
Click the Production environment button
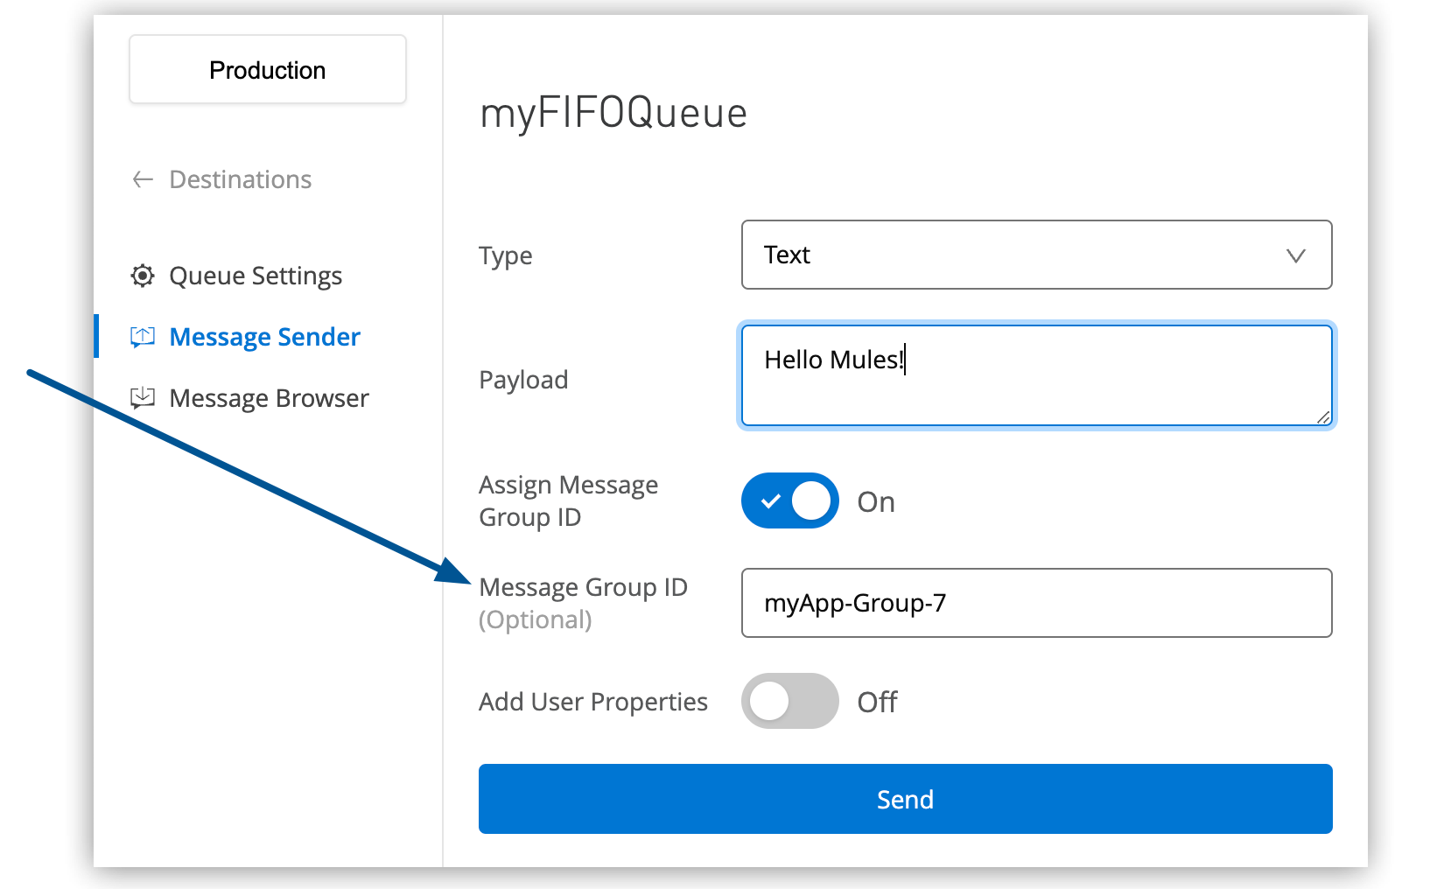267,69
